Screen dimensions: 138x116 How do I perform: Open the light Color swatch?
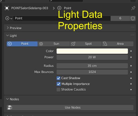click(x=92, y=51)
